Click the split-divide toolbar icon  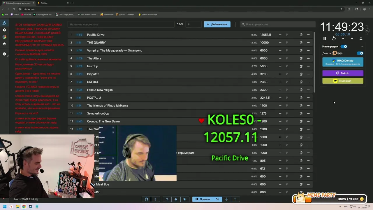pyautogui.click(x=226, y=199)
